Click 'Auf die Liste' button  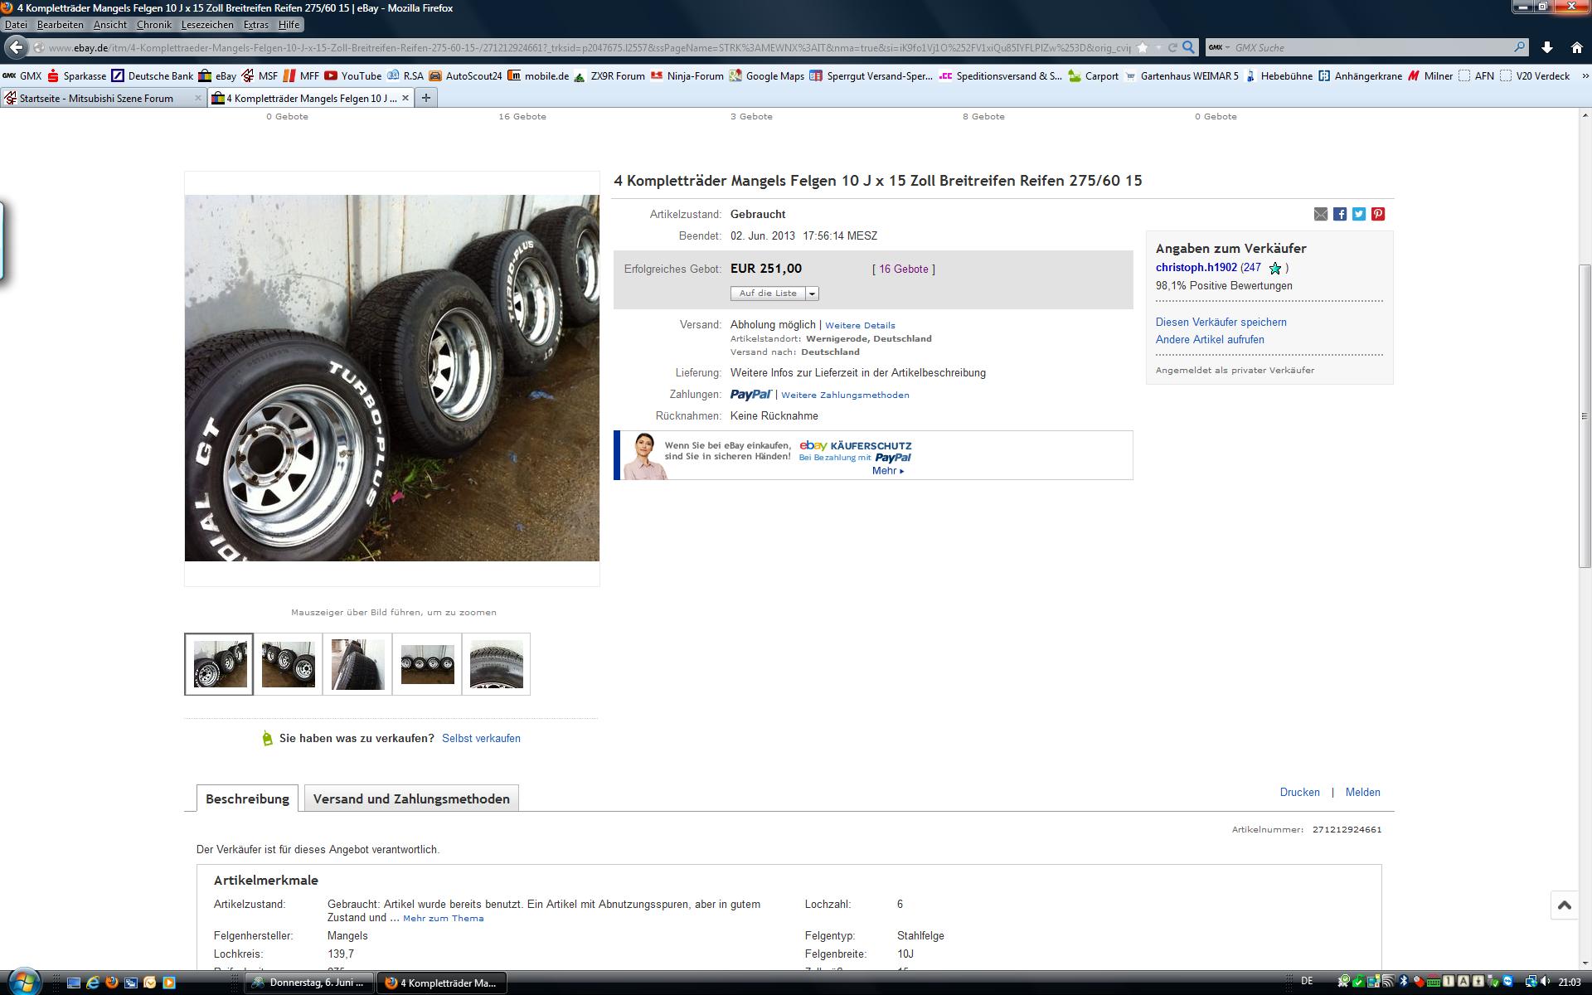tap(768, 294)
